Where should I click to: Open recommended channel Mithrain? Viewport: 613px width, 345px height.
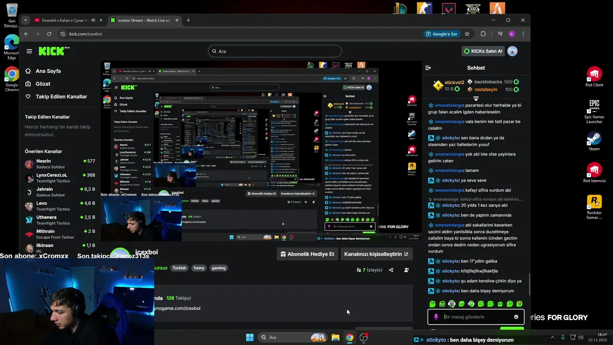60,234
